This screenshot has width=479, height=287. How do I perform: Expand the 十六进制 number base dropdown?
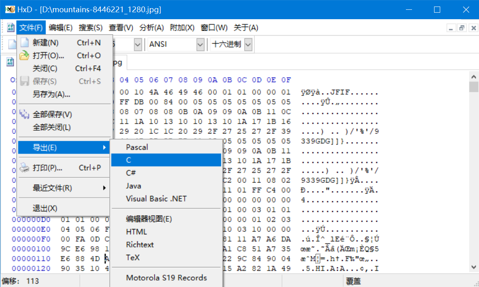248,44
